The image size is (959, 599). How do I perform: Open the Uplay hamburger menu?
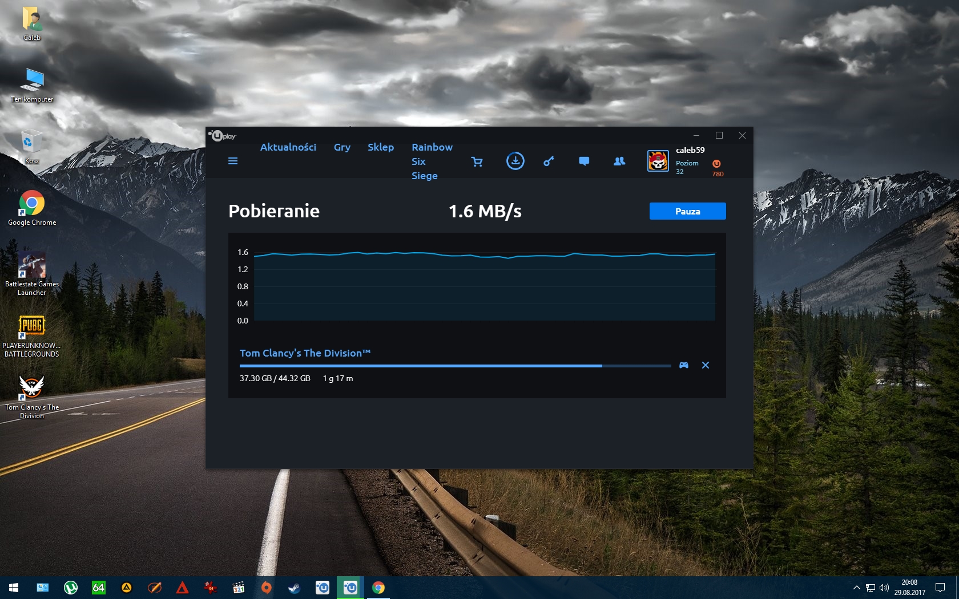coord(233,161)
